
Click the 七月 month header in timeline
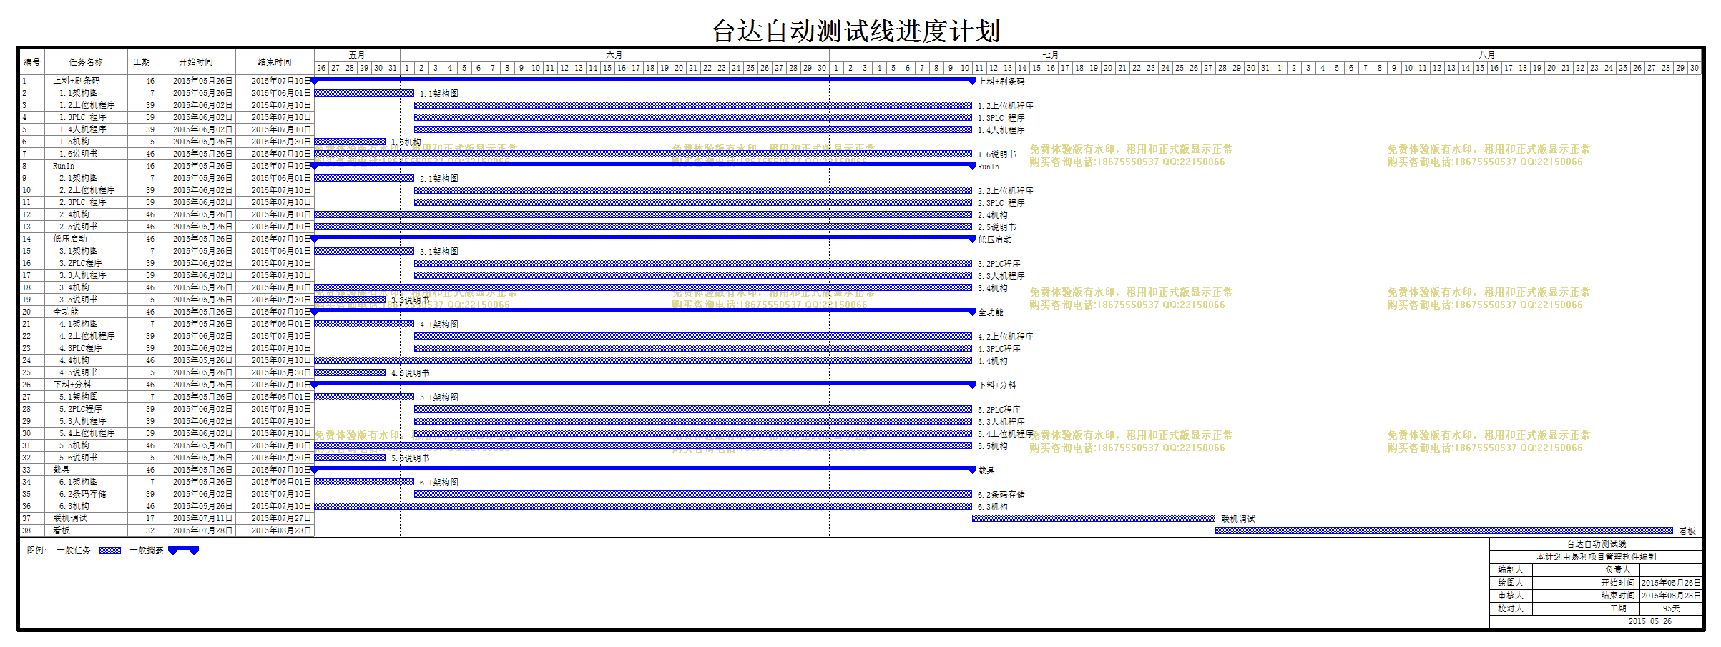click(x=1051, y=55)
